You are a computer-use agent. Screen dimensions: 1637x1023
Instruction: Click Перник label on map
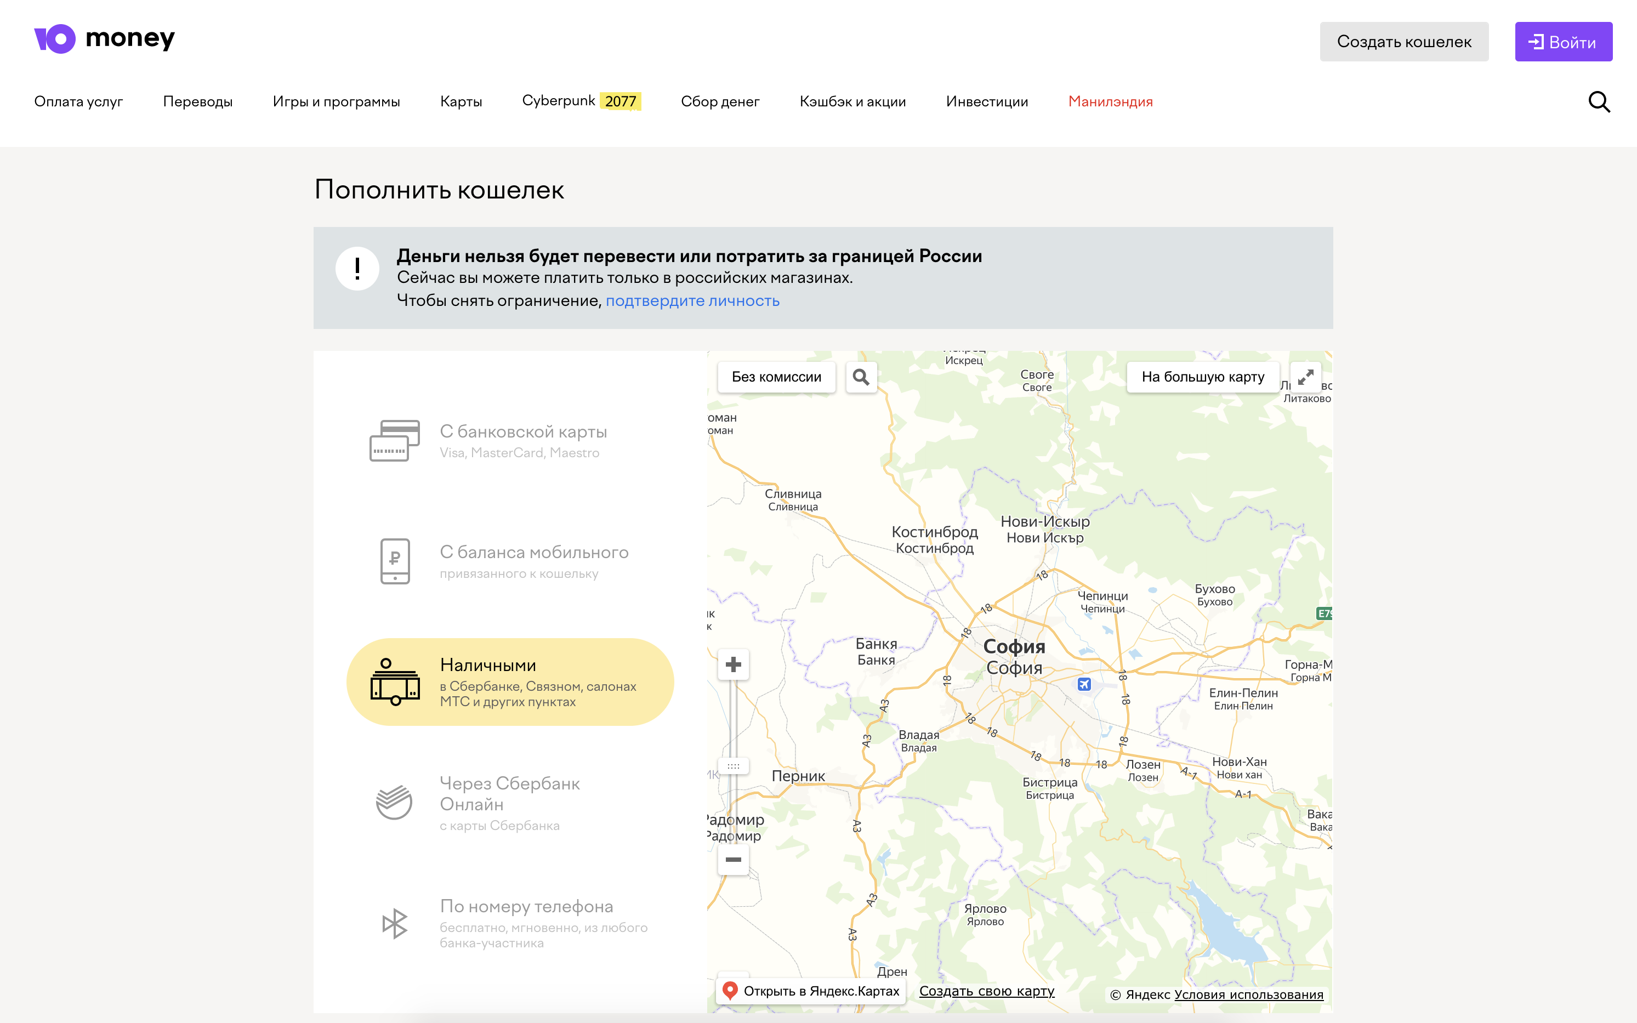(x=798, y=776)
